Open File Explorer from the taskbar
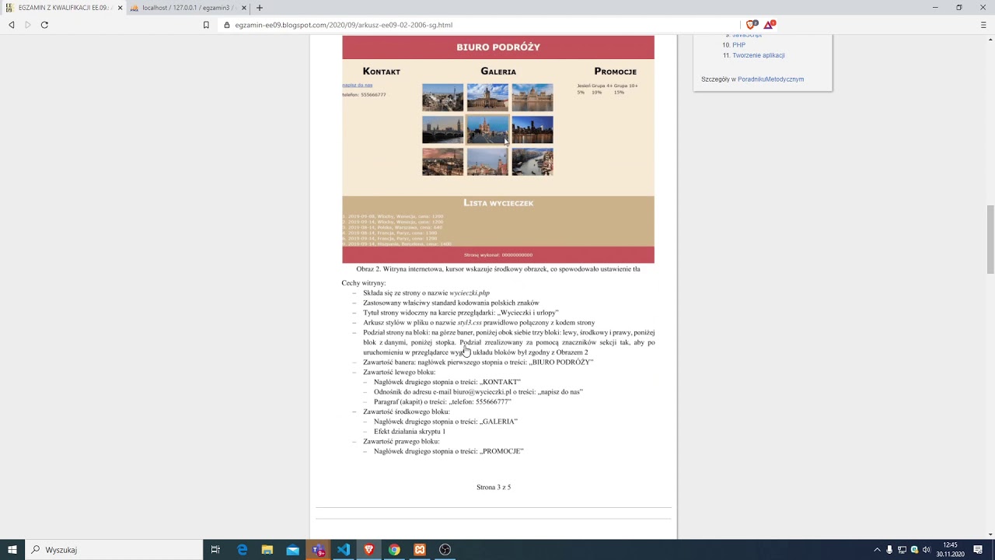This screenshot has height=560, width=995. click(x=267, y=550)
